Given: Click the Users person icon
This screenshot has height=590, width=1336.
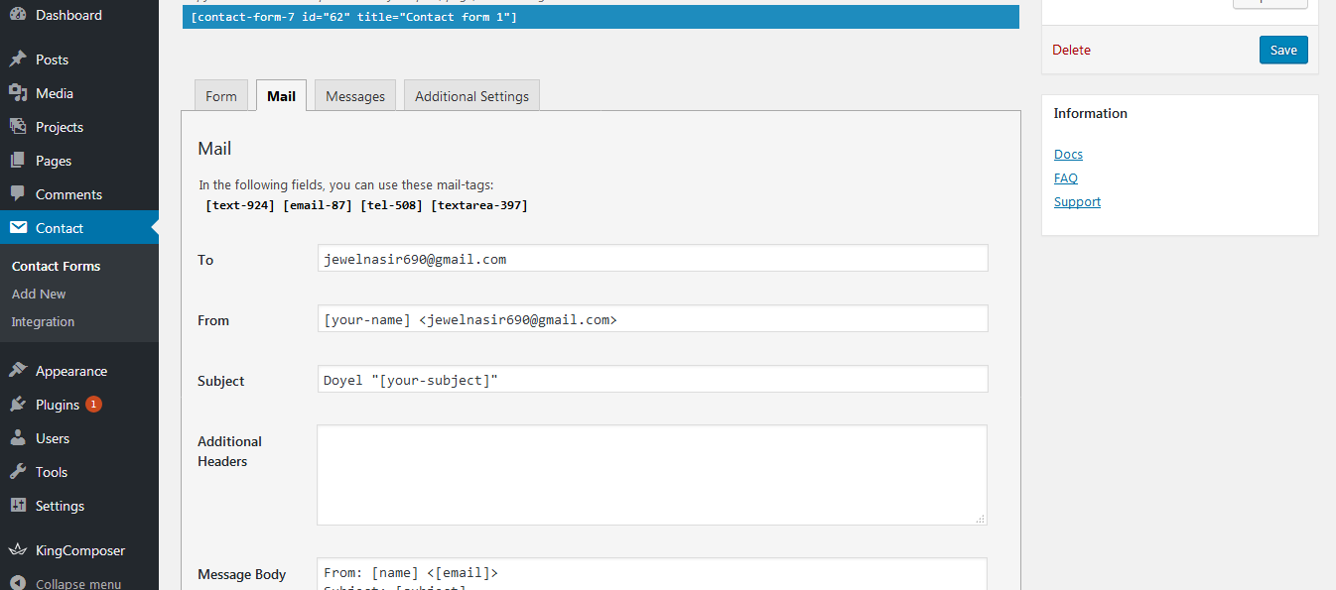Looking at the screenshot, I should click(18, 438).
